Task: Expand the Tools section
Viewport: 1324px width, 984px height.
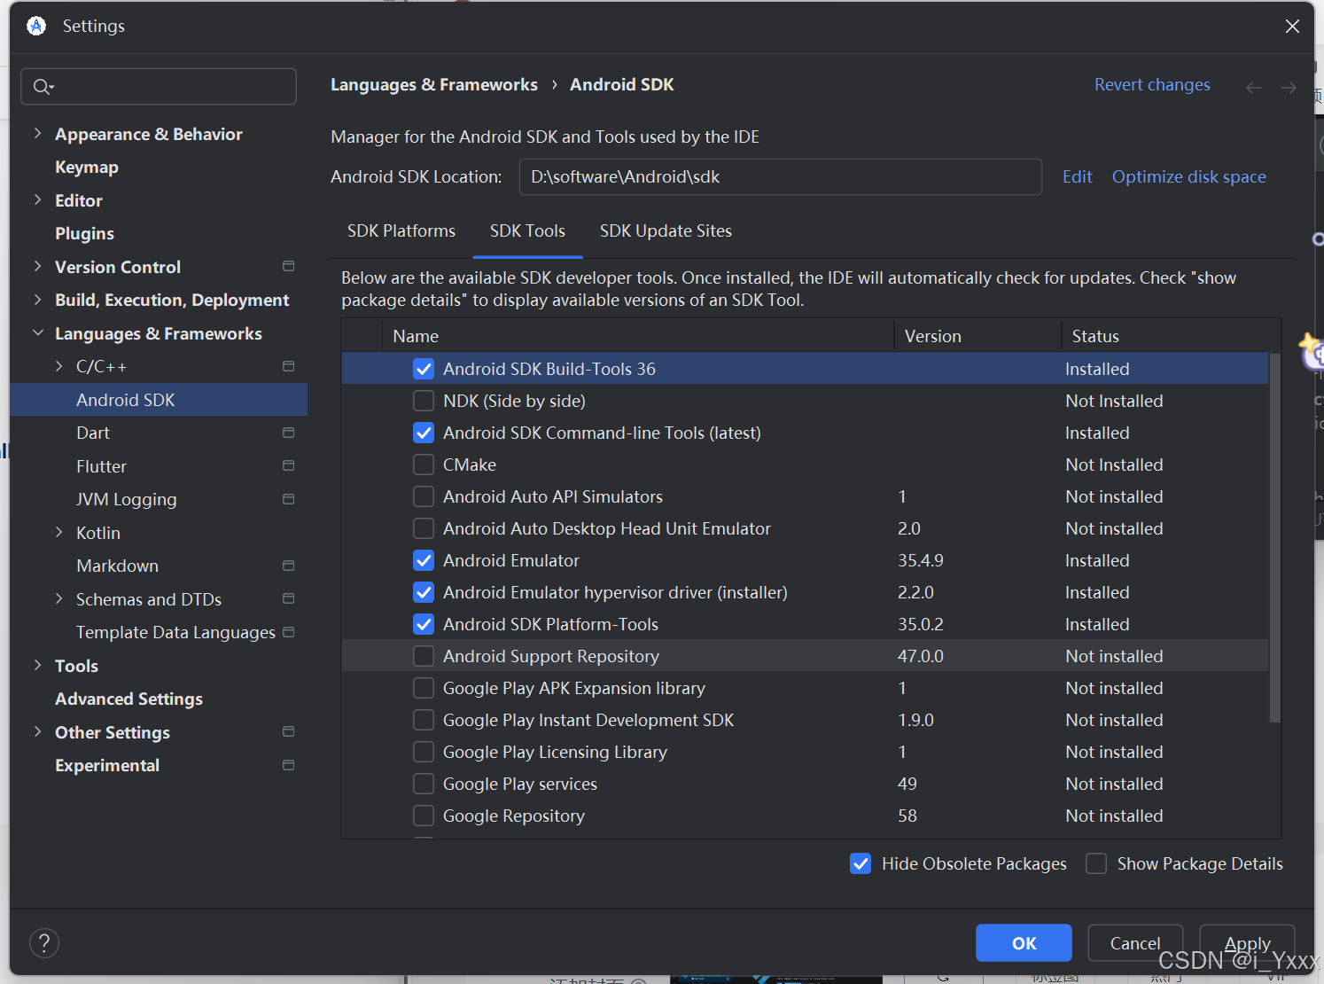Action: [x=37, y=665]
